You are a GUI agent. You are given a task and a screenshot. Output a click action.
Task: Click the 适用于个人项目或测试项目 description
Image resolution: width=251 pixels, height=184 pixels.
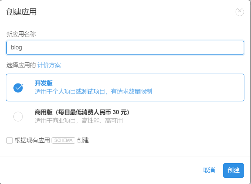pos(93,91)
